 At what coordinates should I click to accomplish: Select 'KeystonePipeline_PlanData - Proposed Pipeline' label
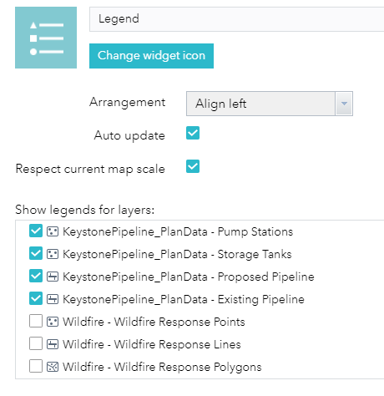(189, 277)
